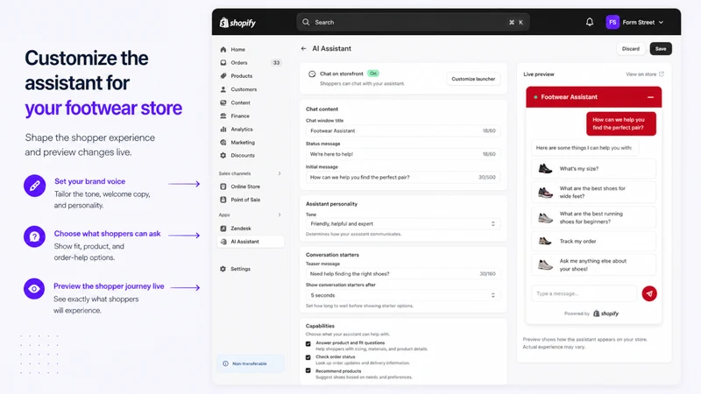Click the Shopify logo
Viewport: 701px width, 394px height.
[237, 23]
